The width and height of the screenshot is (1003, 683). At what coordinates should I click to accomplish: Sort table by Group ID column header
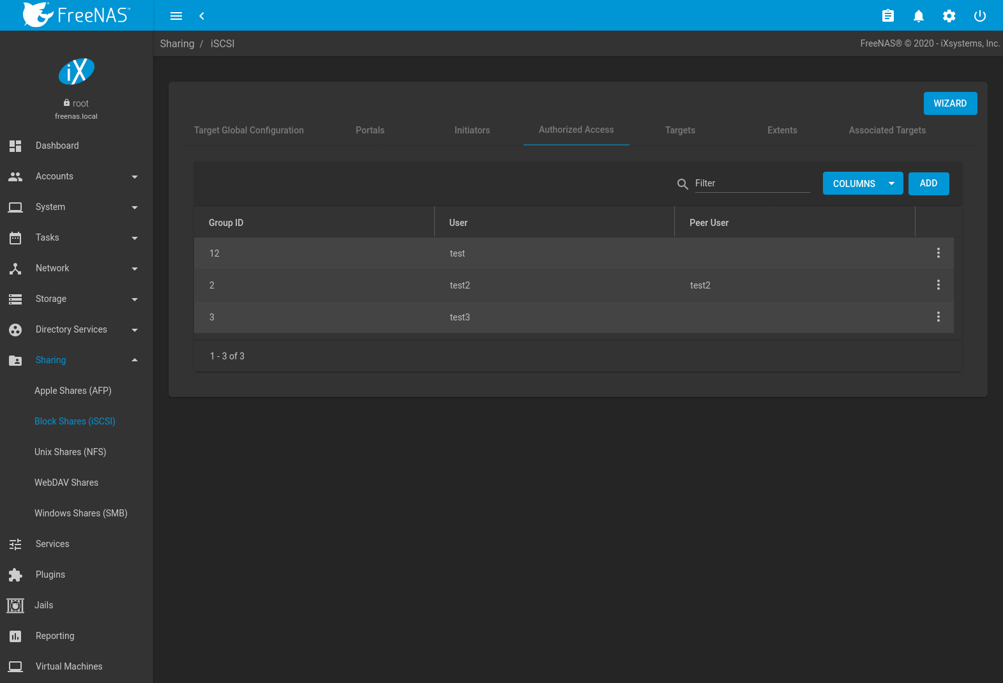[x=226, y=223]
